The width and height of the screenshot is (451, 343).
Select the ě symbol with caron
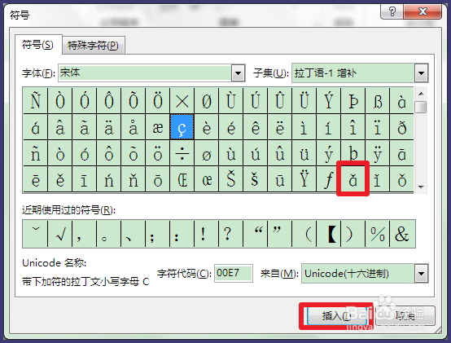click(59, 179)
